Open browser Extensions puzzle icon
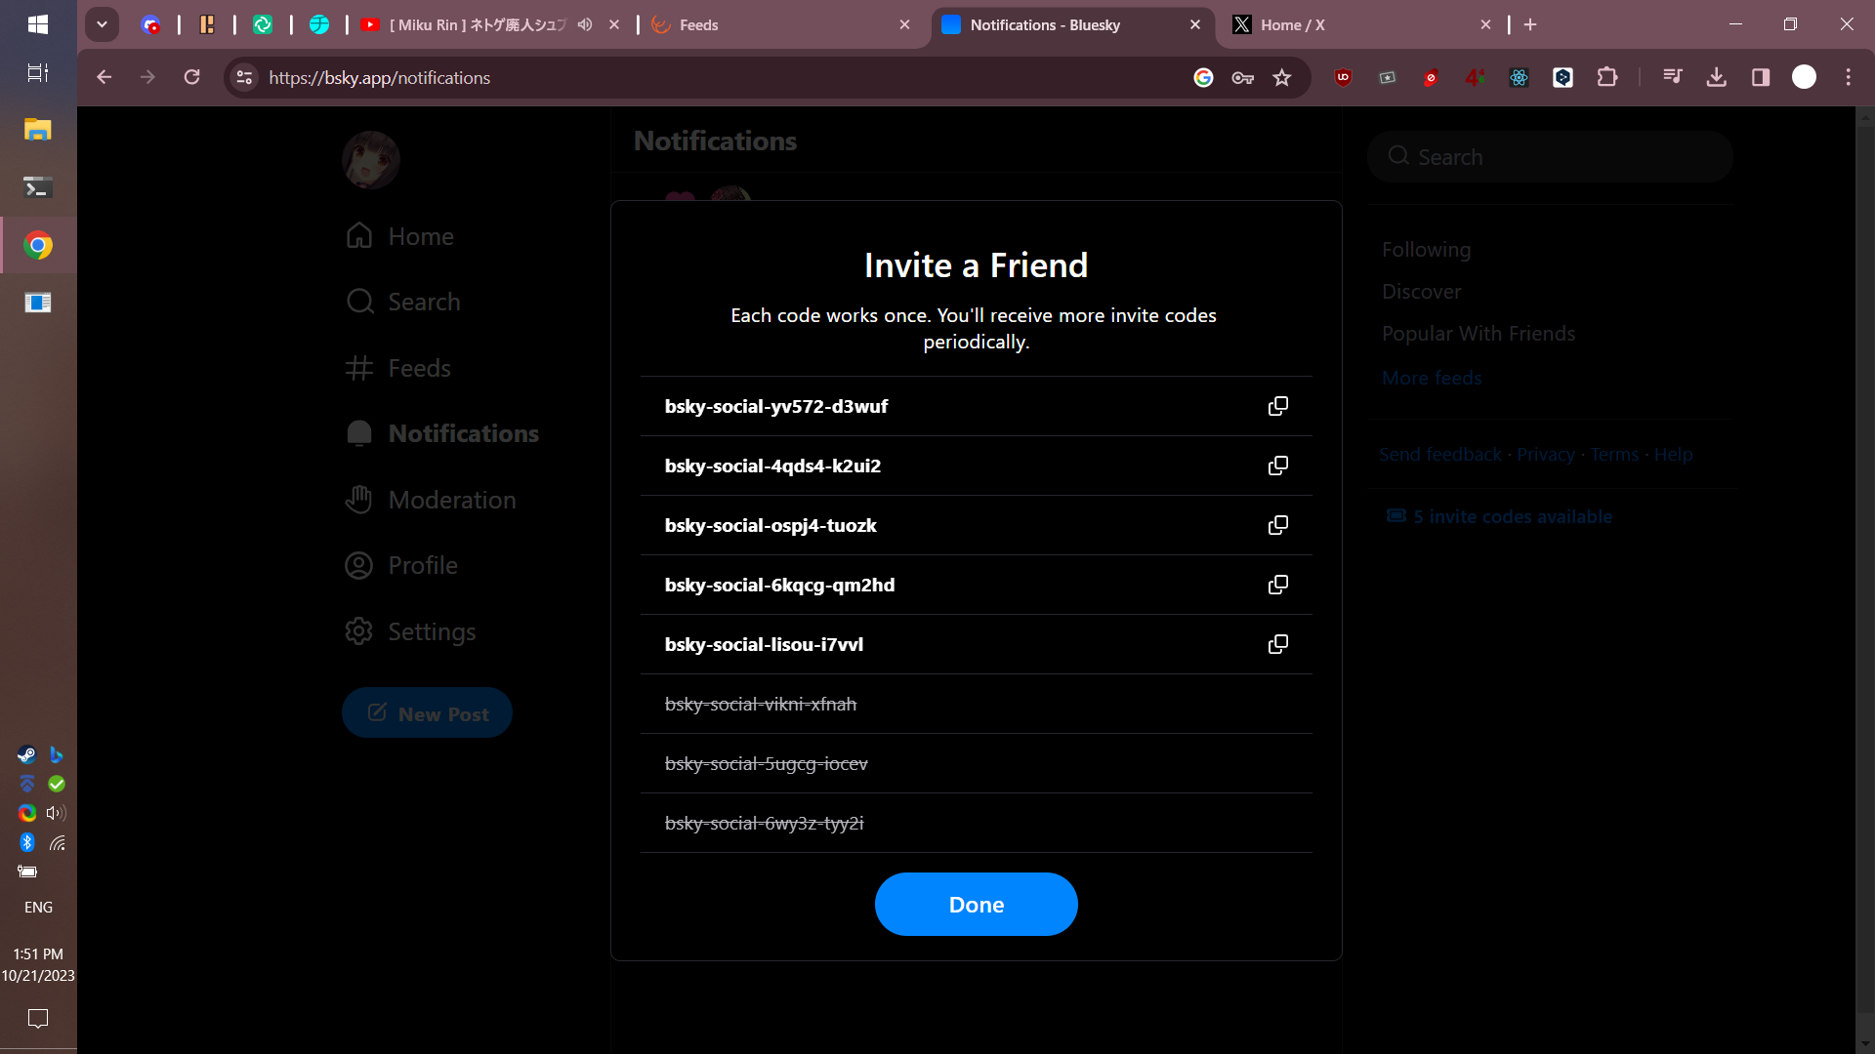 click(1606, 78)
